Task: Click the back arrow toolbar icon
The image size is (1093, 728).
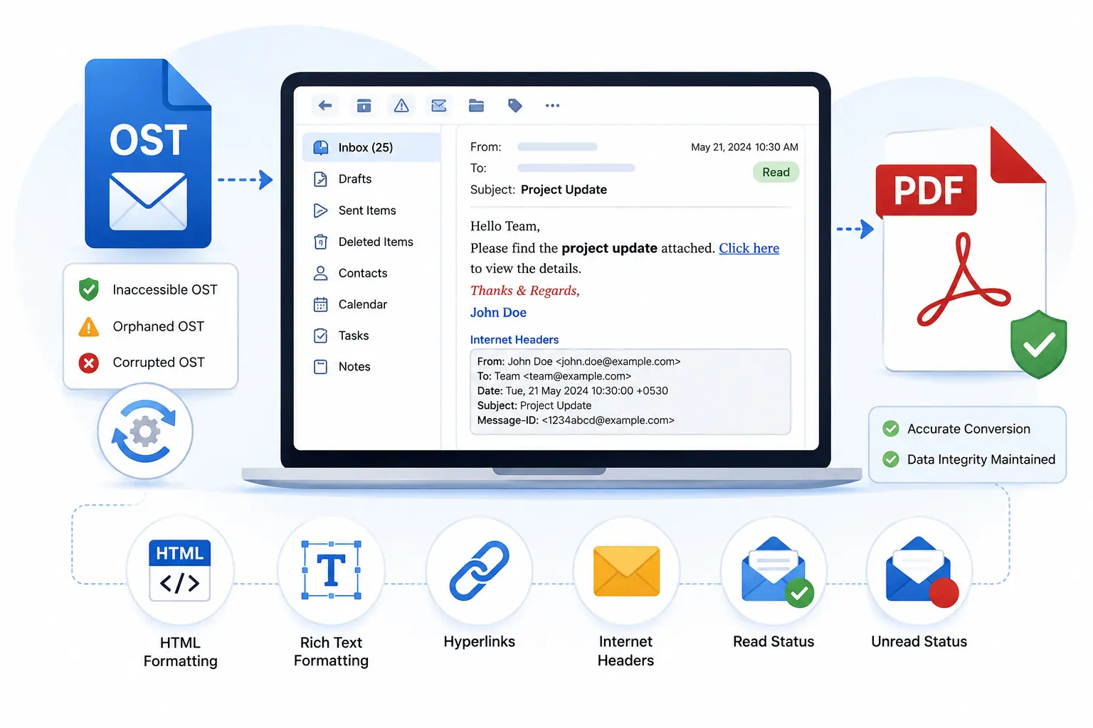Action: [x=325, y=106]
